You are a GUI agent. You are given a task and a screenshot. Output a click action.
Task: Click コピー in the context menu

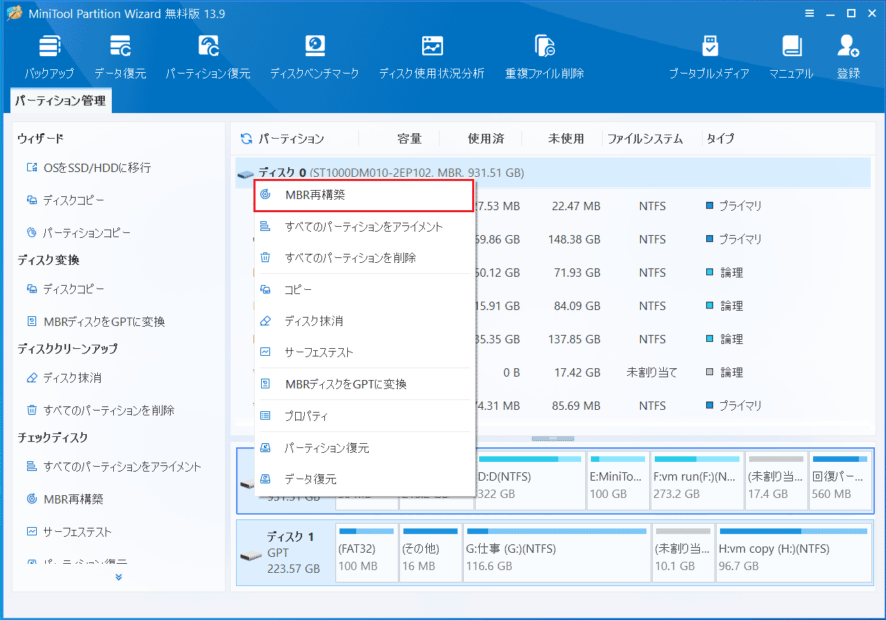click(365, 290)
